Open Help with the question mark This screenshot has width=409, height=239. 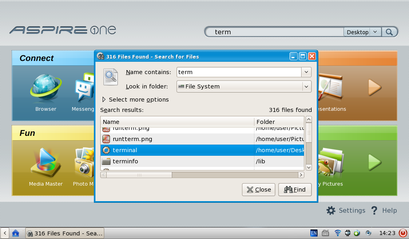[x=374, y=210]
